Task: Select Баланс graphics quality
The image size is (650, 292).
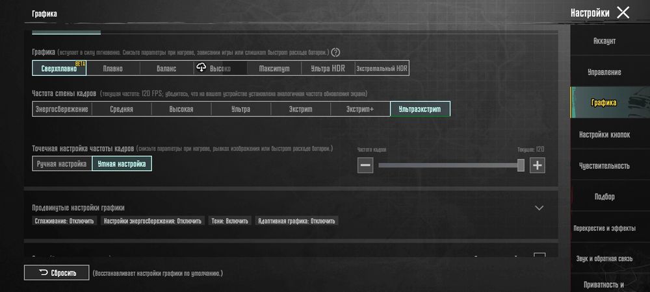Action: click(166, 68)
